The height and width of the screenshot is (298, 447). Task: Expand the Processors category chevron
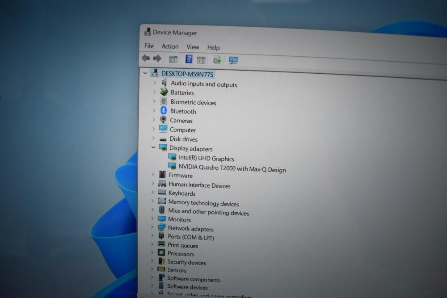coord(152,252)
